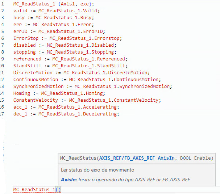
Task: Click the ConstantVelocity variable at line start
Action: [x=36, y=100]
